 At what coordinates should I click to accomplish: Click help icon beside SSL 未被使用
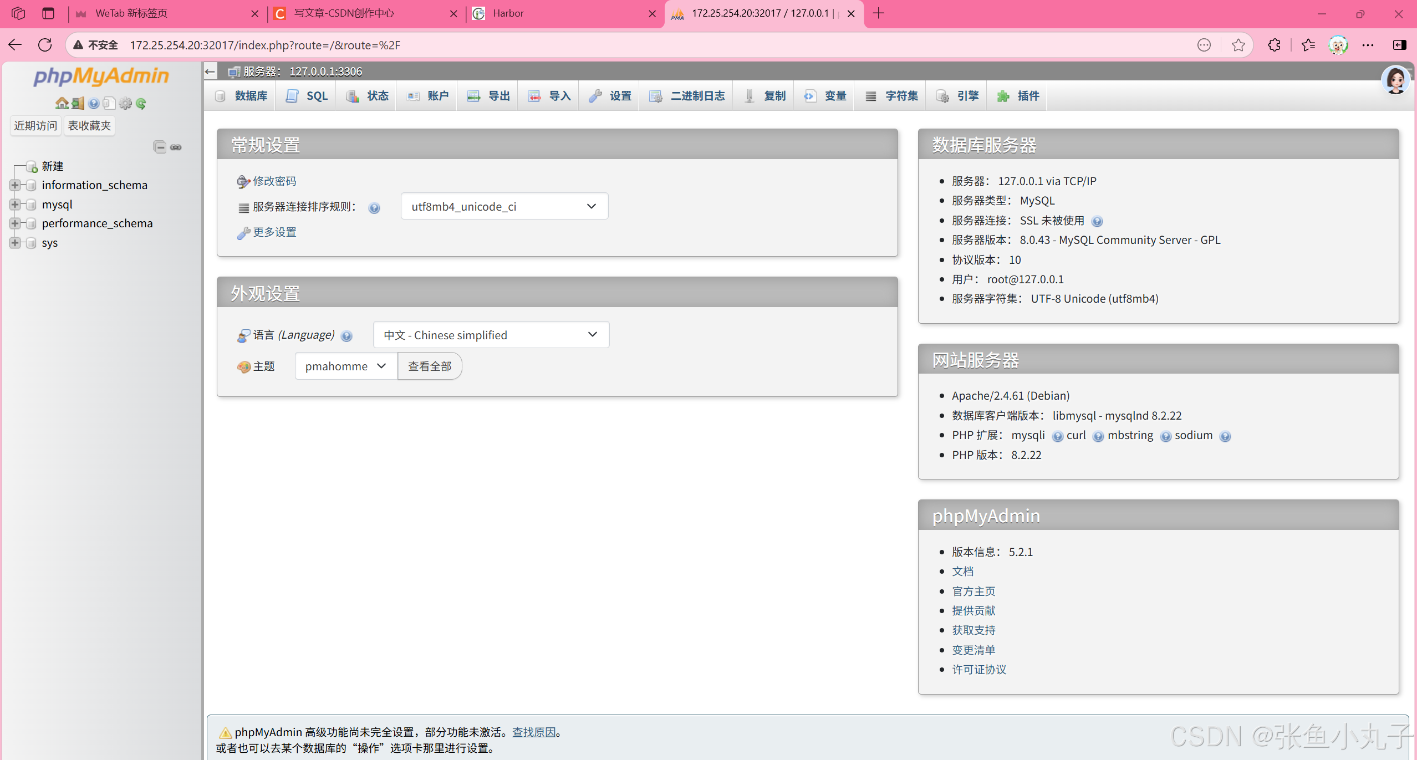pyautogui.click(x=1097, y=221)
